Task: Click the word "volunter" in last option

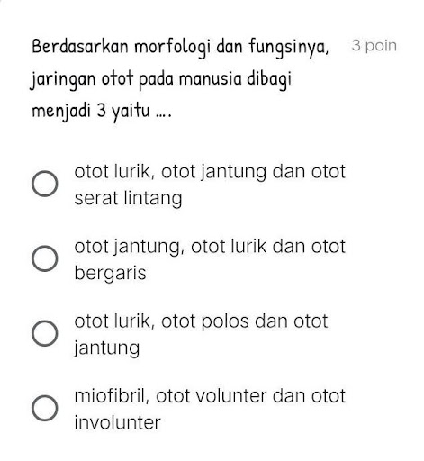Action: click(x=231, y=396)
